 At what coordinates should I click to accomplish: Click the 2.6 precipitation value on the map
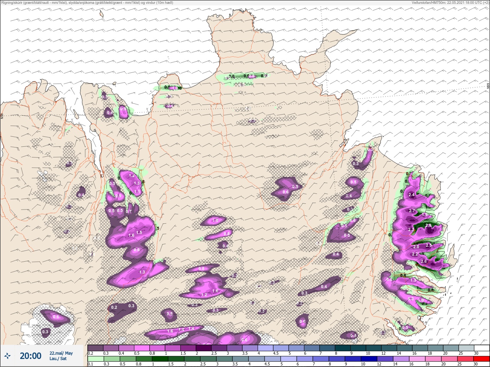coord(424,262)
